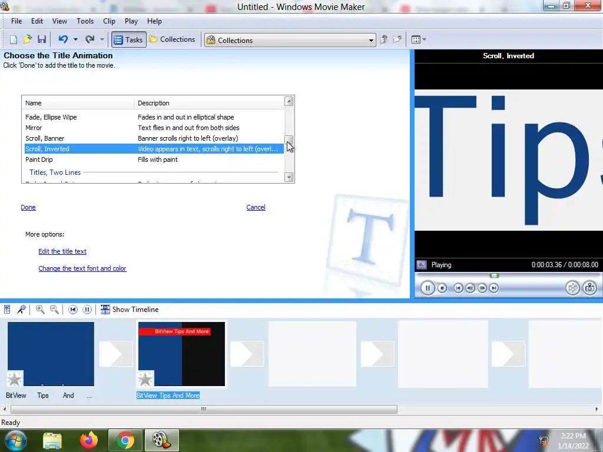This screenshot has height=452, width=603.
Task: Open the Play menu
Action: click(131, 21)
